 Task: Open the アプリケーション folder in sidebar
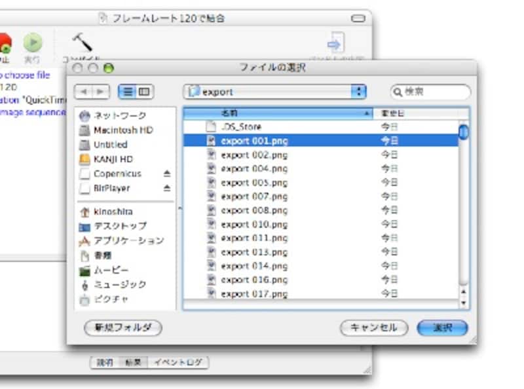point(128,240)
